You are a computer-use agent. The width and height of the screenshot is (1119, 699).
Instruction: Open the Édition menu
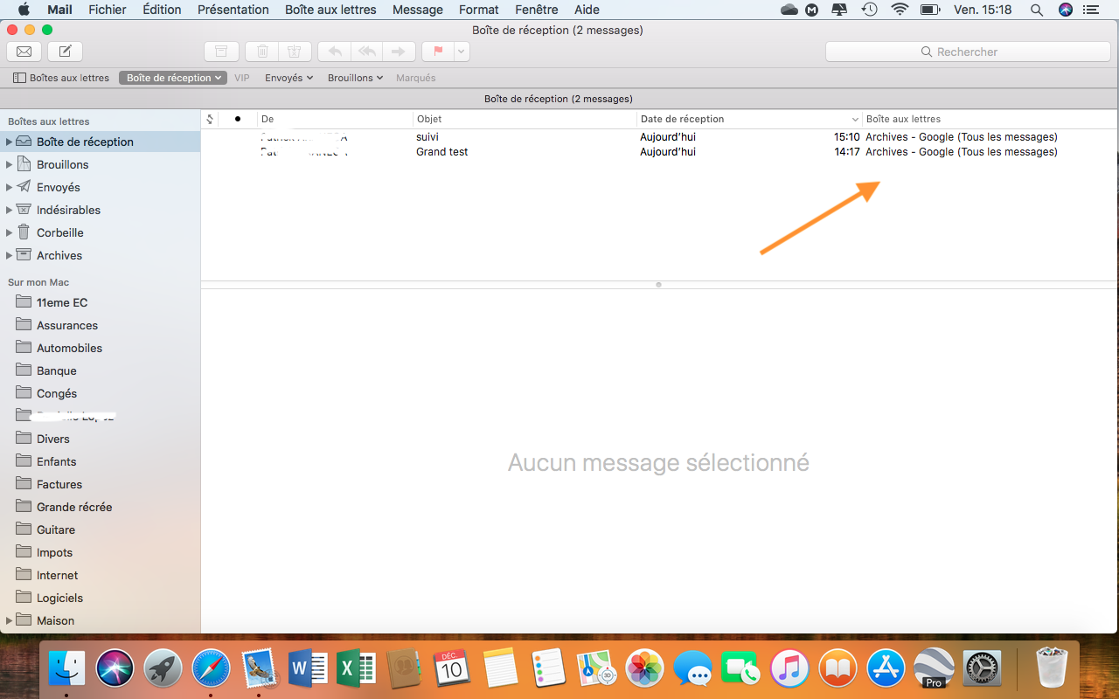162,10
